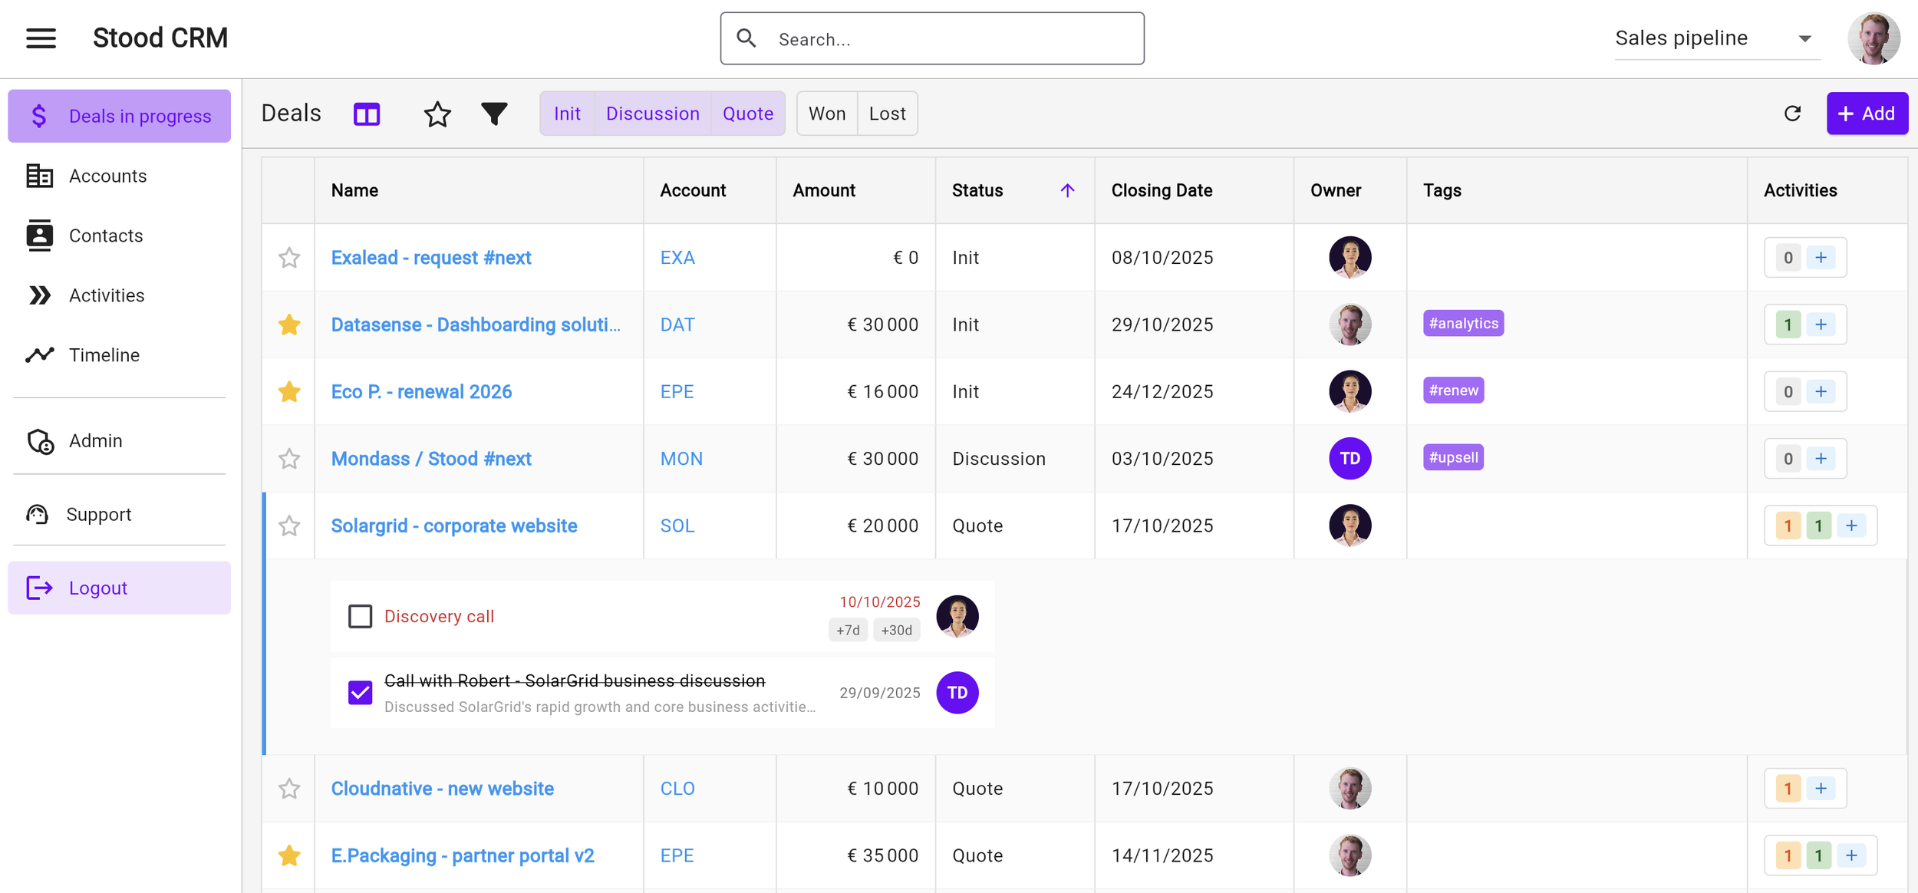The image size is (1918, 893).
Task: Open the hamburger navigation menu
Action: coord(41,38)
